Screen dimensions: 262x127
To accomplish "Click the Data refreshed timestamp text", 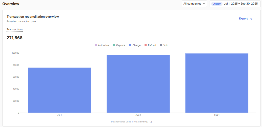I will pyautogui.click(x=131, y=122).
